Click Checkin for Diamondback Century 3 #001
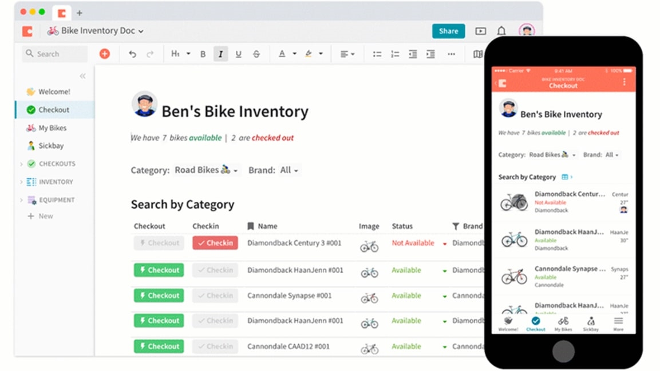660x371 pixels. (x=215, y=243)
